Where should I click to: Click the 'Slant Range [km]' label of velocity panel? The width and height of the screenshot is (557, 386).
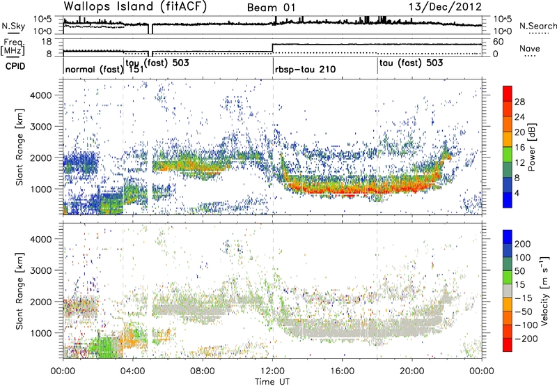click(19, 291)
